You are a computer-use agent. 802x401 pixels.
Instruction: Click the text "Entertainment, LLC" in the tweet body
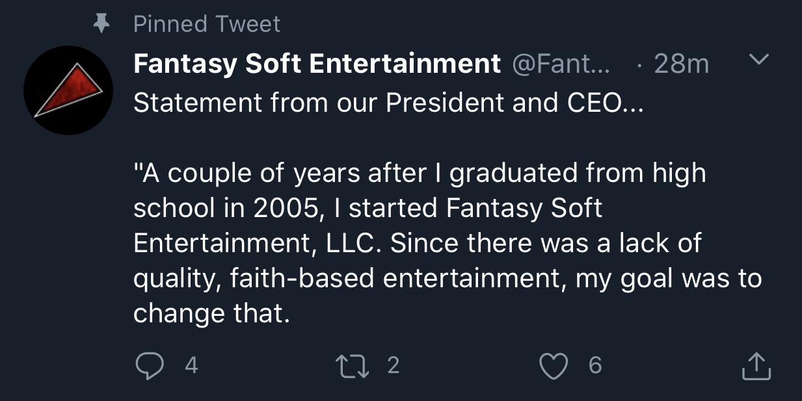pos(254,244)
